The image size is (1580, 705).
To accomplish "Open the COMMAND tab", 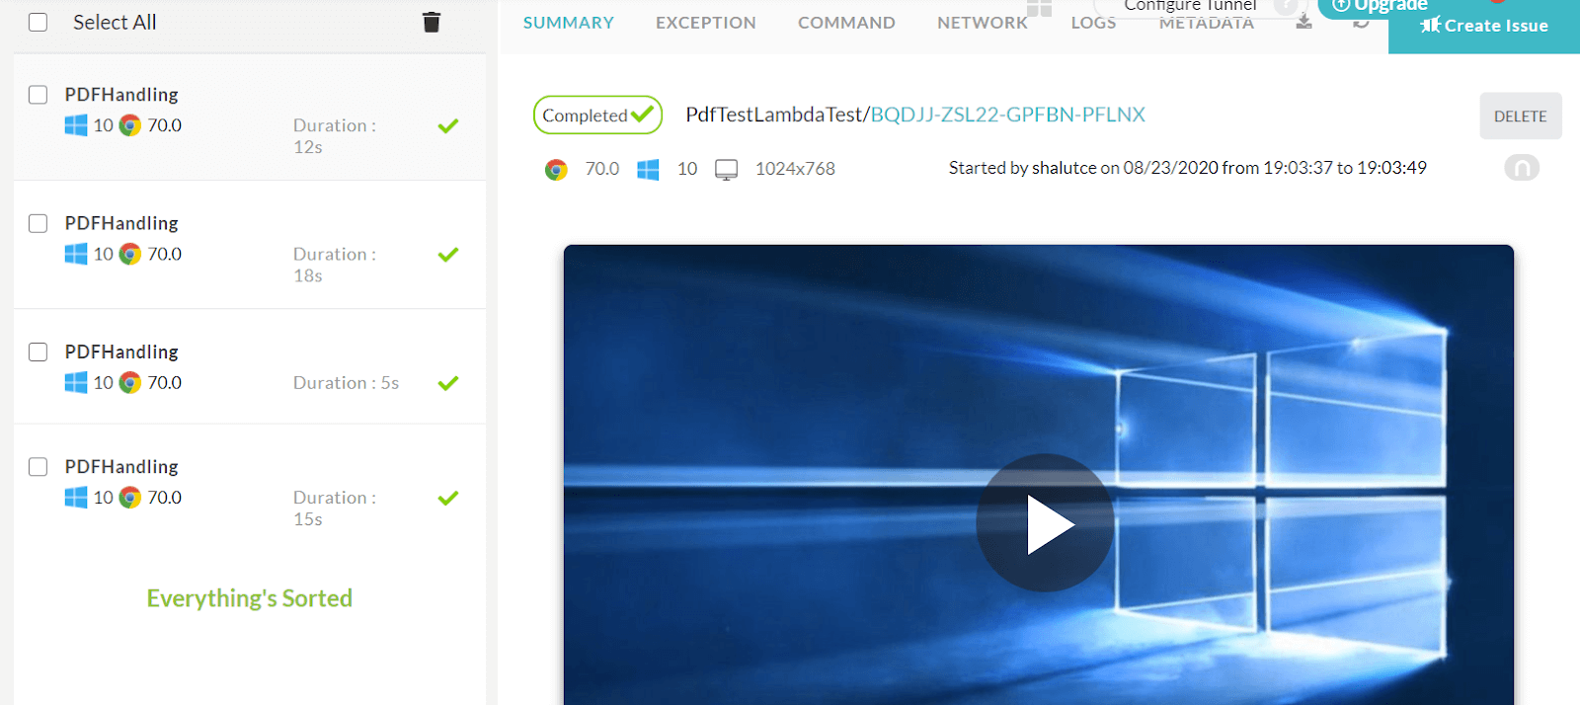I will pyautogui.click(x=846, y=23).
